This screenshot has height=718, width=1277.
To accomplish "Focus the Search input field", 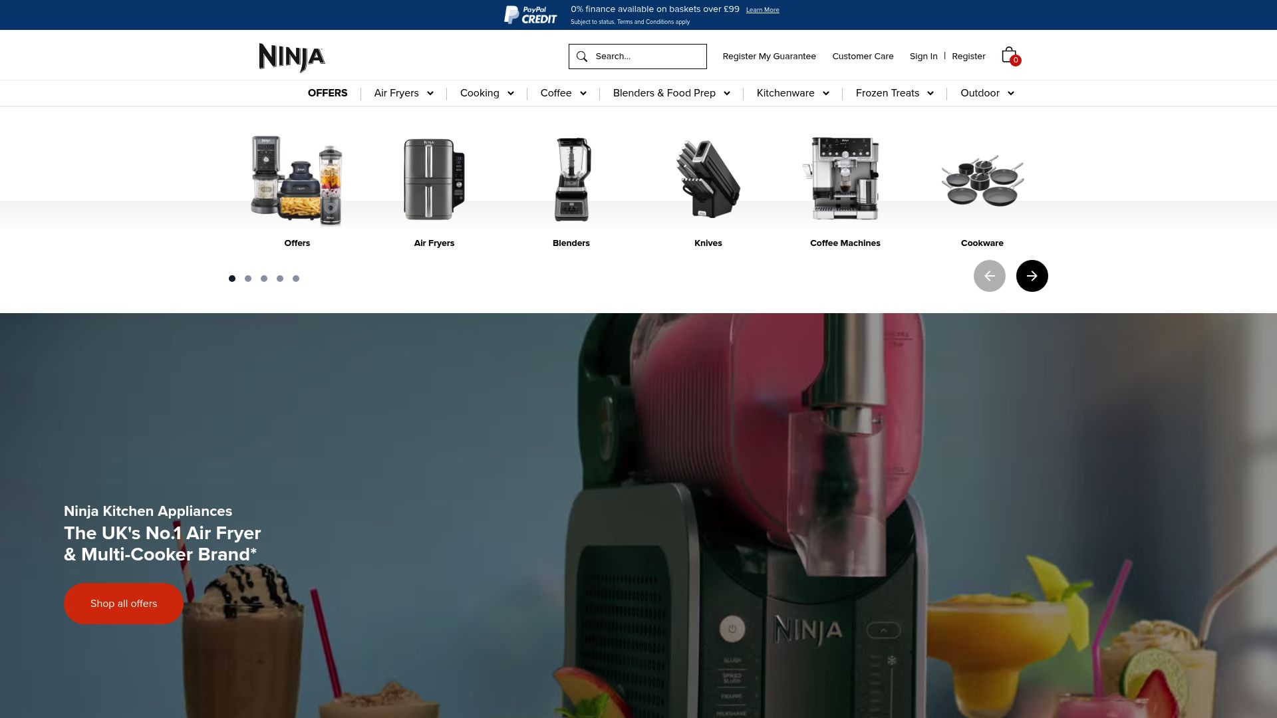I will click(637, 57).
